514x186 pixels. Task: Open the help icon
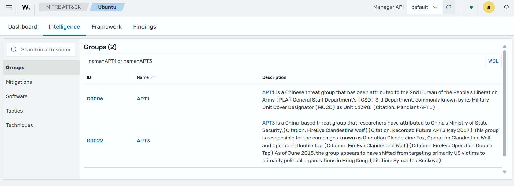coord(506,7)
